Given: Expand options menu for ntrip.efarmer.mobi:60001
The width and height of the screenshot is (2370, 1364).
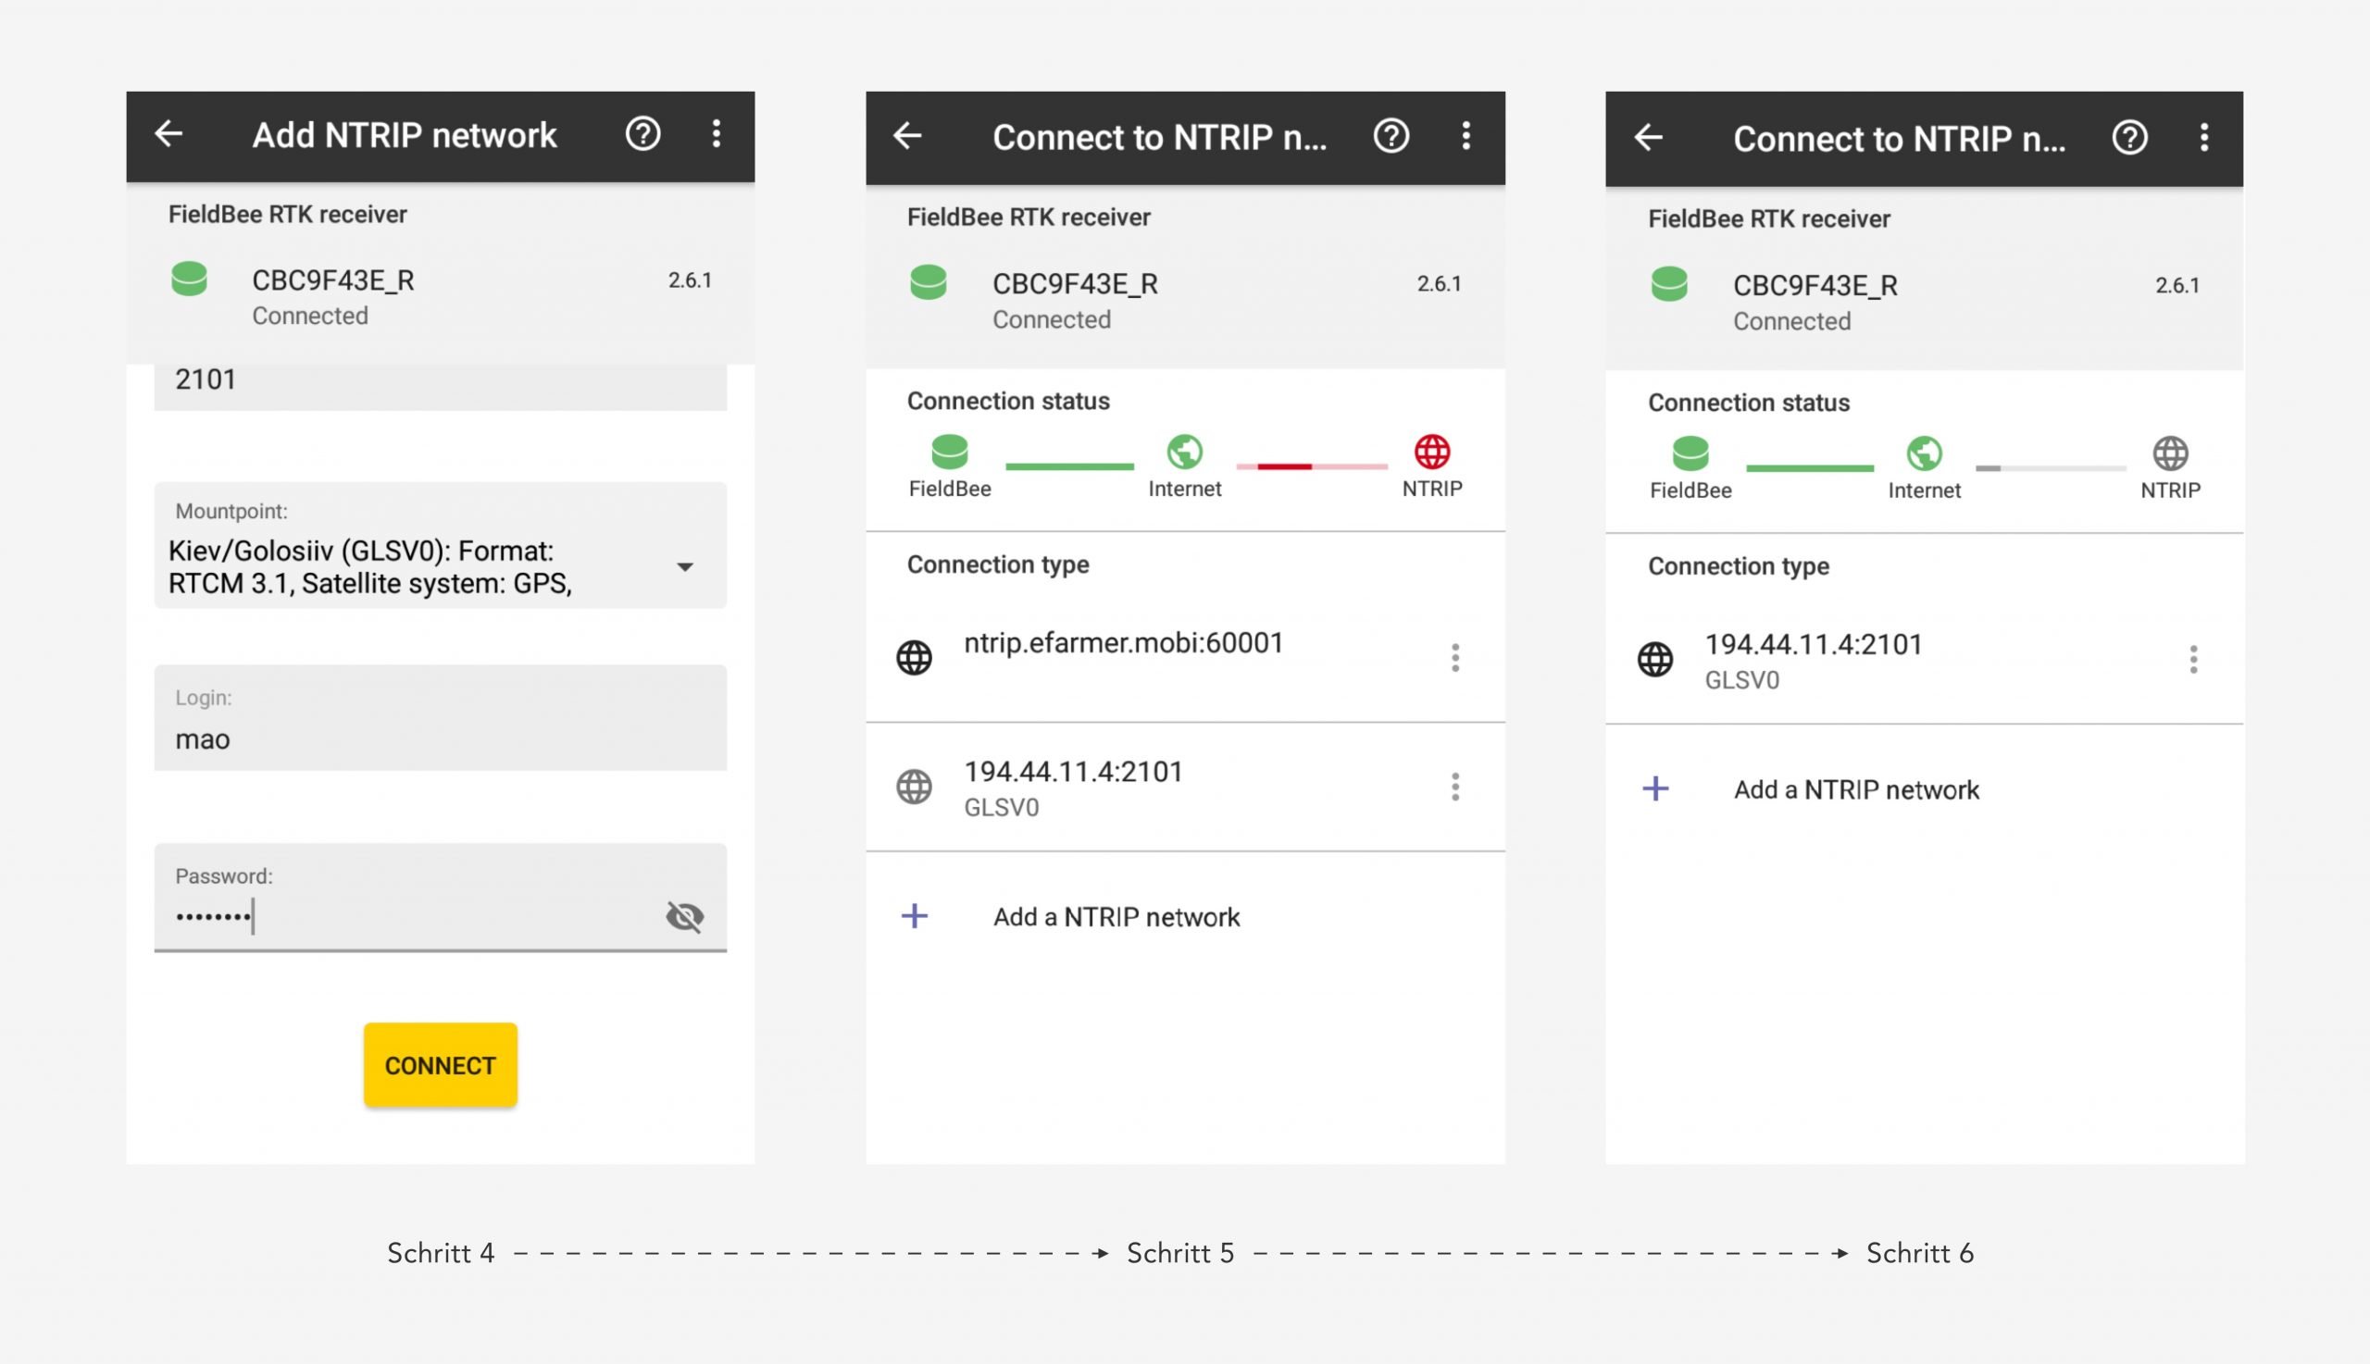Looking at the screenshot, I should pyautogui.click(x=1453, y=658).
